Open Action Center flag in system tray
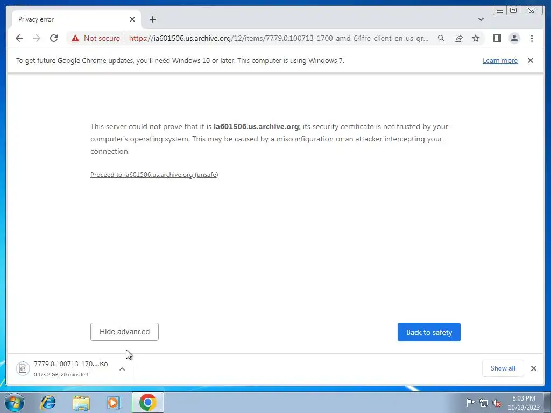Image resolution: width=551 pixels, height=413 pixels. point(470,402)
